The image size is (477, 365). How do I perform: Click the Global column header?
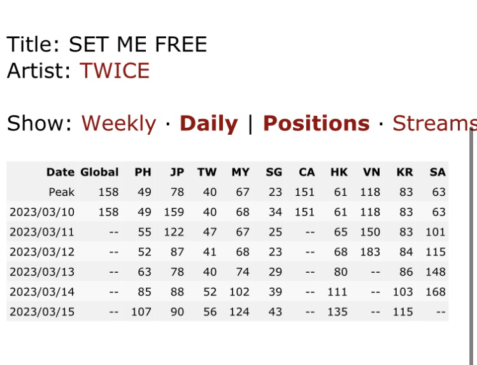coord(99,172)
